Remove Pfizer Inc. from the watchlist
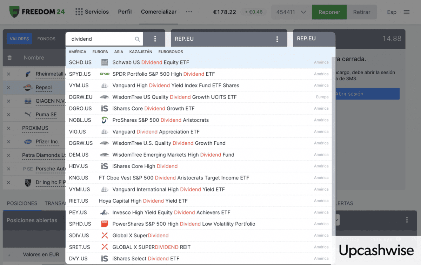Image resolution: width=421 pixels, height=265 pixels. pos(9,142)
